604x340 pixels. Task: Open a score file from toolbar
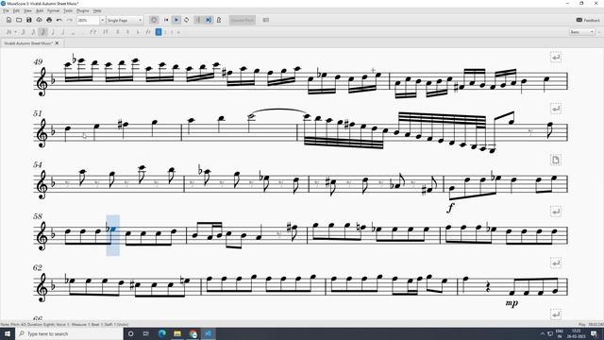pyautogui.click(x=19, y=20)
